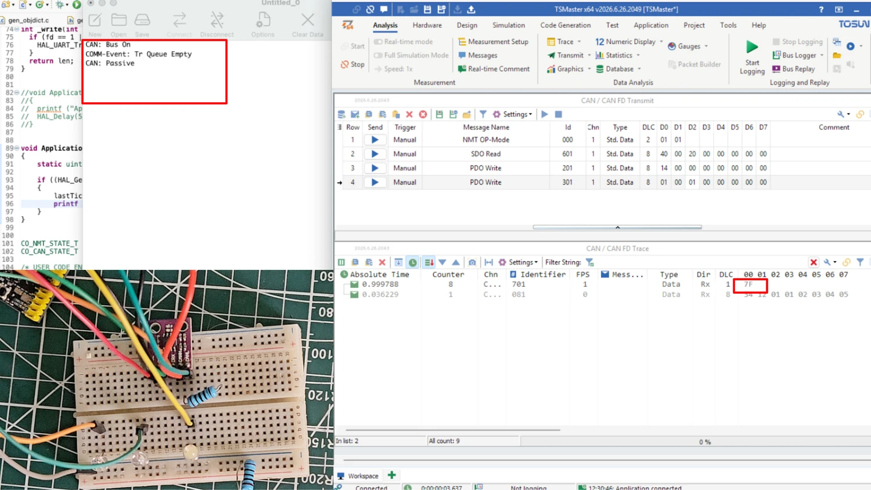Select the gen_objdict.c editor tab
Screen dimensions: 871x490
tap(28, 20)
